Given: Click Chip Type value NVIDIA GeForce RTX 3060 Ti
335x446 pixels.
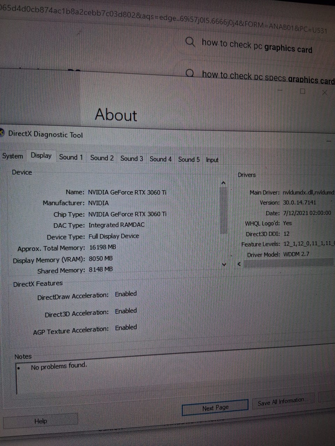Looking at the screenshot, I should pyautogui.click(x=127, y=214).
